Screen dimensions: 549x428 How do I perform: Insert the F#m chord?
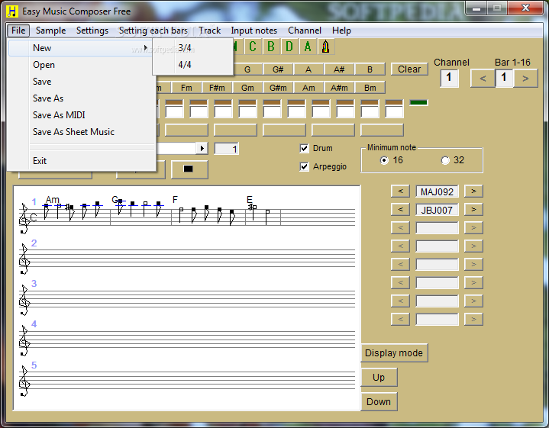217,88
